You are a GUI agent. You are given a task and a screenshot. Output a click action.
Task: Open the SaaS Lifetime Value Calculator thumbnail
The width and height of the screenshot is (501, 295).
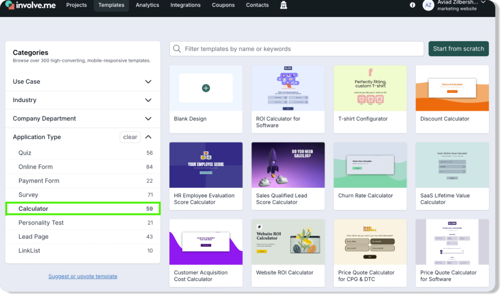[452, 165]
